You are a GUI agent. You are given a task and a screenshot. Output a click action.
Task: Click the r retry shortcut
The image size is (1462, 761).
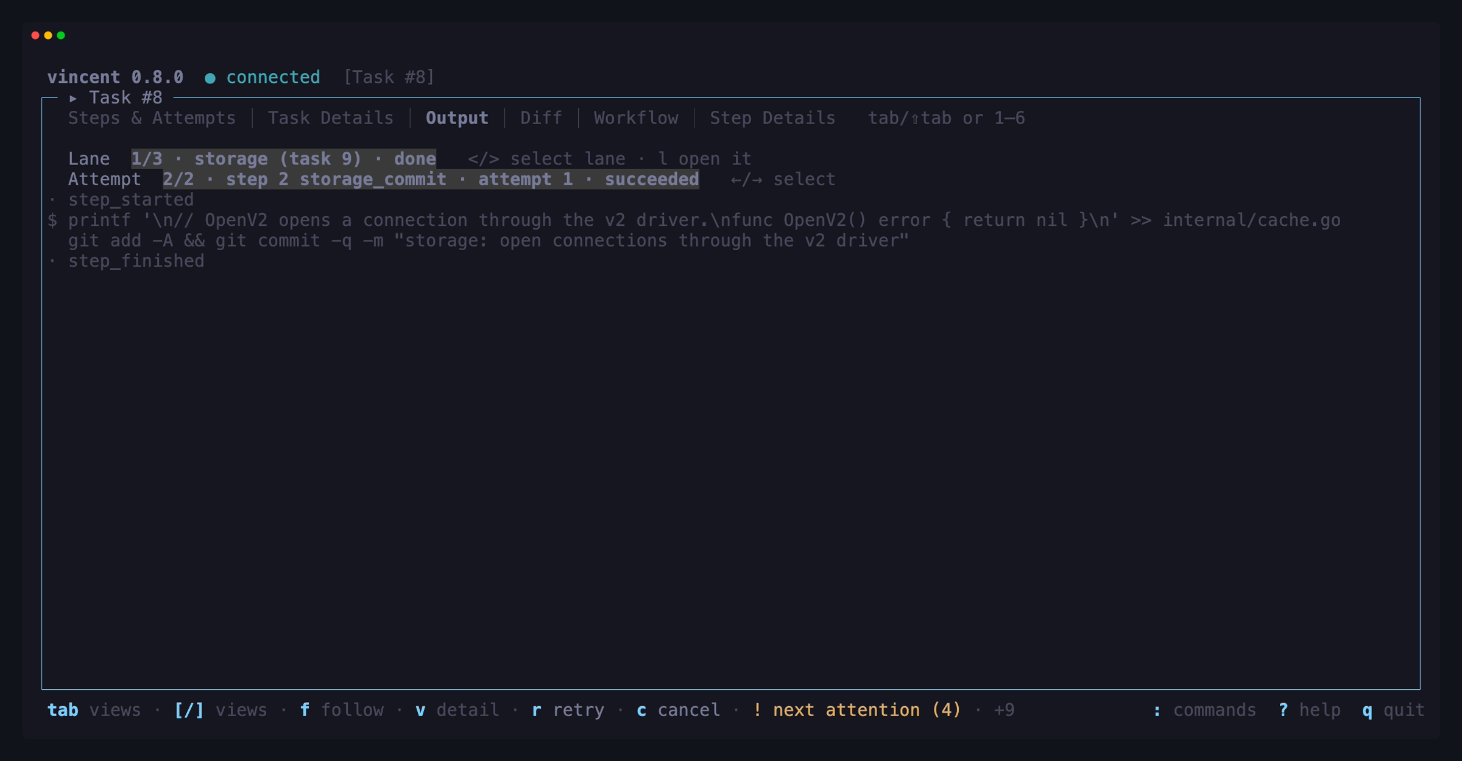568,710
